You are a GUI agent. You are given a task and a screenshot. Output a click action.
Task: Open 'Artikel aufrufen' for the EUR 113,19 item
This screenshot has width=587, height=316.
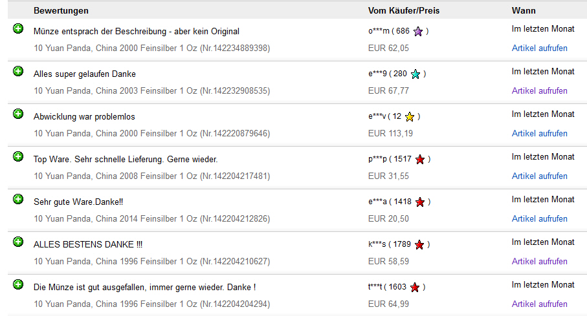tap(539, 134)
